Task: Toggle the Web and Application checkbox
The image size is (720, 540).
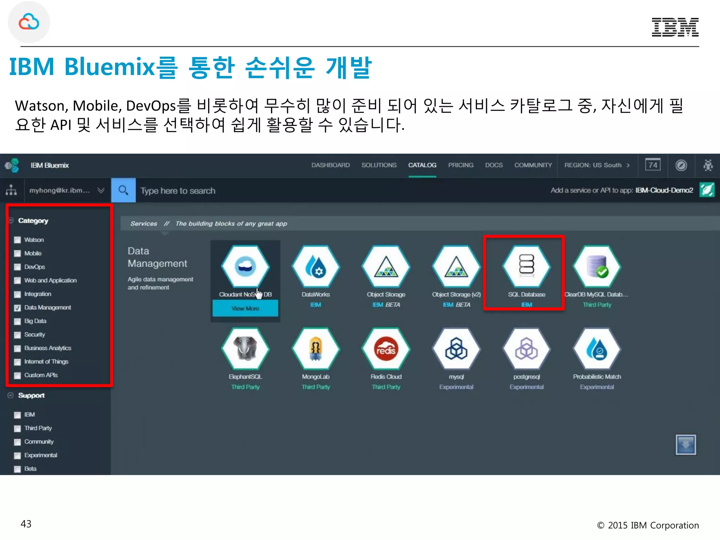Action: tap(17, 281)
